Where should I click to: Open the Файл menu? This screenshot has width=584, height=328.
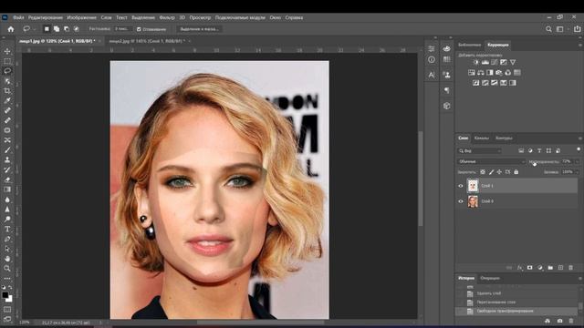pos(18,17)
